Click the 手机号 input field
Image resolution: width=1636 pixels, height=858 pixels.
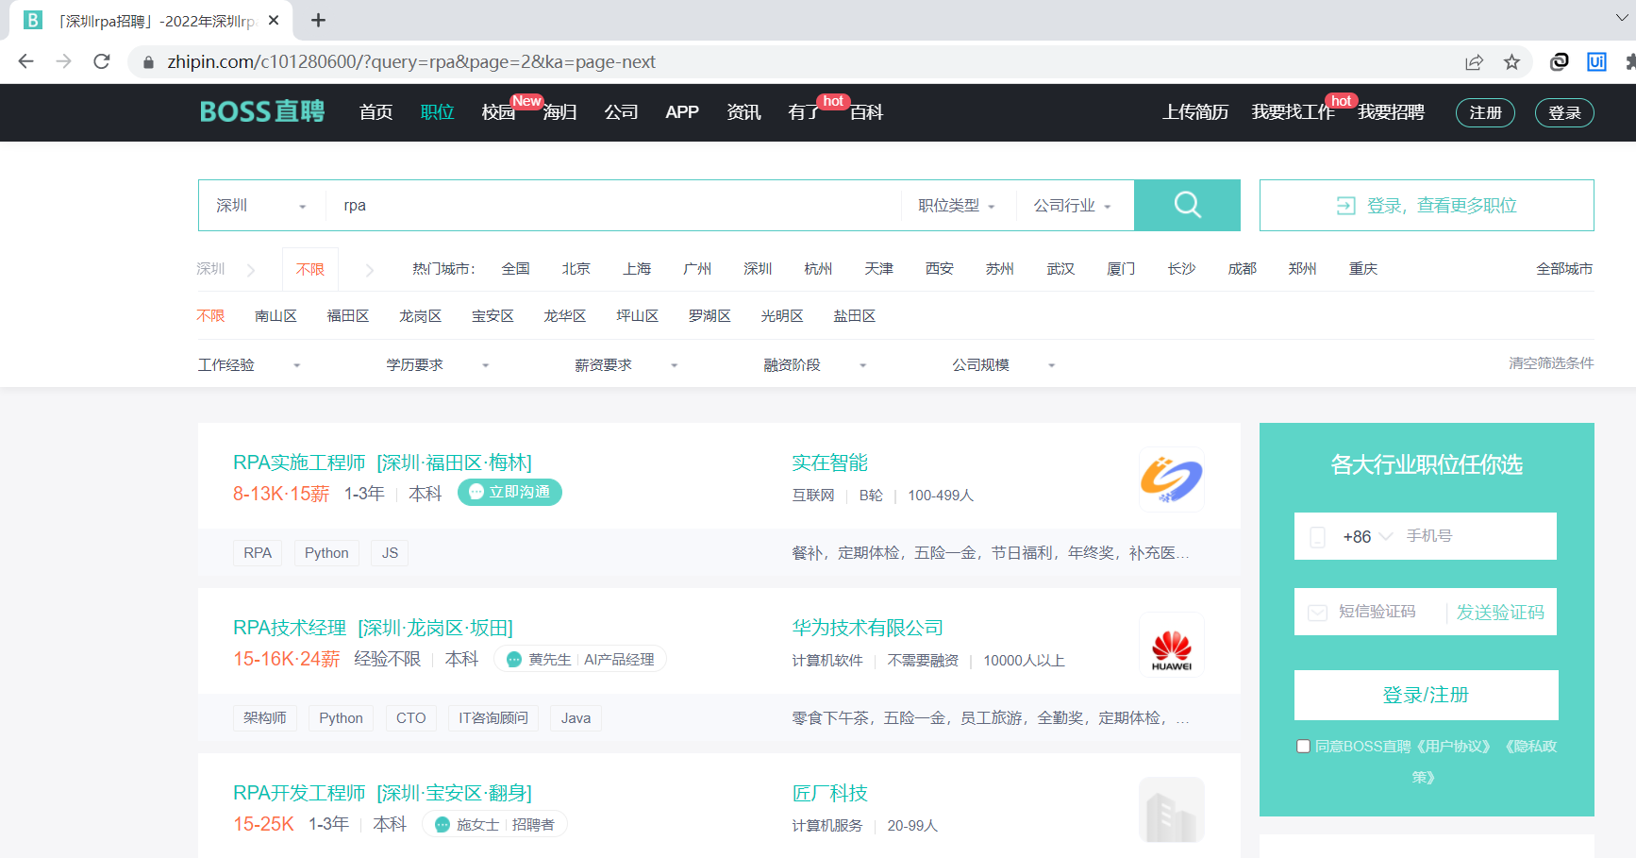click(x=1477, y=536)
